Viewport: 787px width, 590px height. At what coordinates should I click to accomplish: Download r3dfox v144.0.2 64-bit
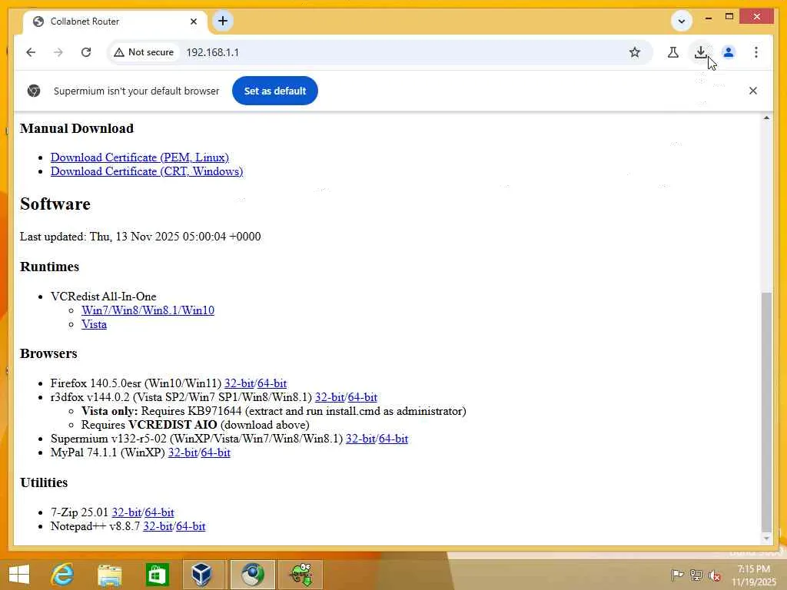(363, 397)
